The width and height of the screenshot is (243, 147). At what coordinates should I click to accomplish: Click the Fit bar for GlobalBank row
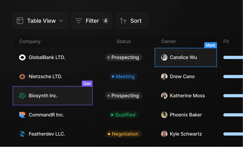click(233, 57)
